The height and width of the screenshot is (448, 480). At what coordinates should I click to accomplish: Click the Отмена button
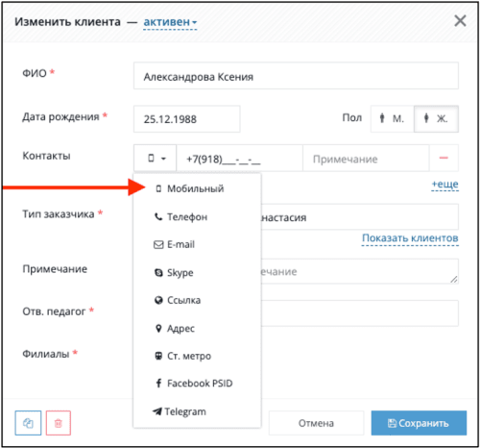click(x=316, y=423)
